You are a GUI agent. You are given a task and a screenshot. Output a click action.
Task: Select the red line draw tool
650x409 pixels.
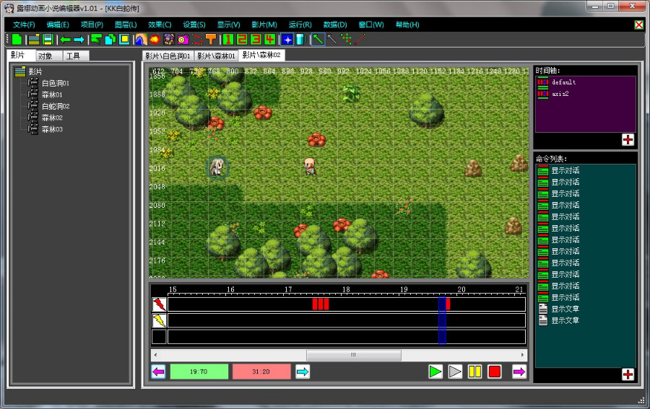(x=360, y=40)
